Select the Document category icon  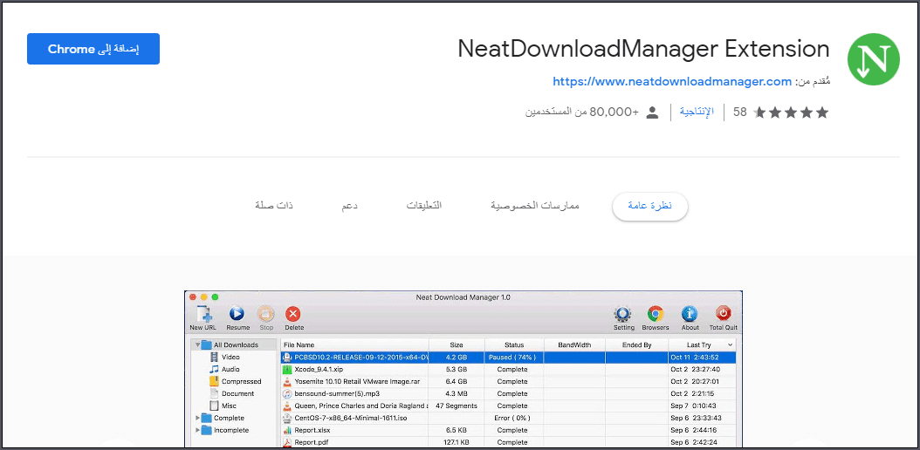214,394
